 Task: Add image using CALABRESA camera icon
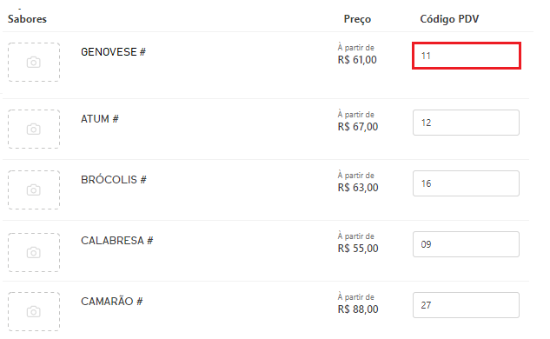(x=34, y=252)
